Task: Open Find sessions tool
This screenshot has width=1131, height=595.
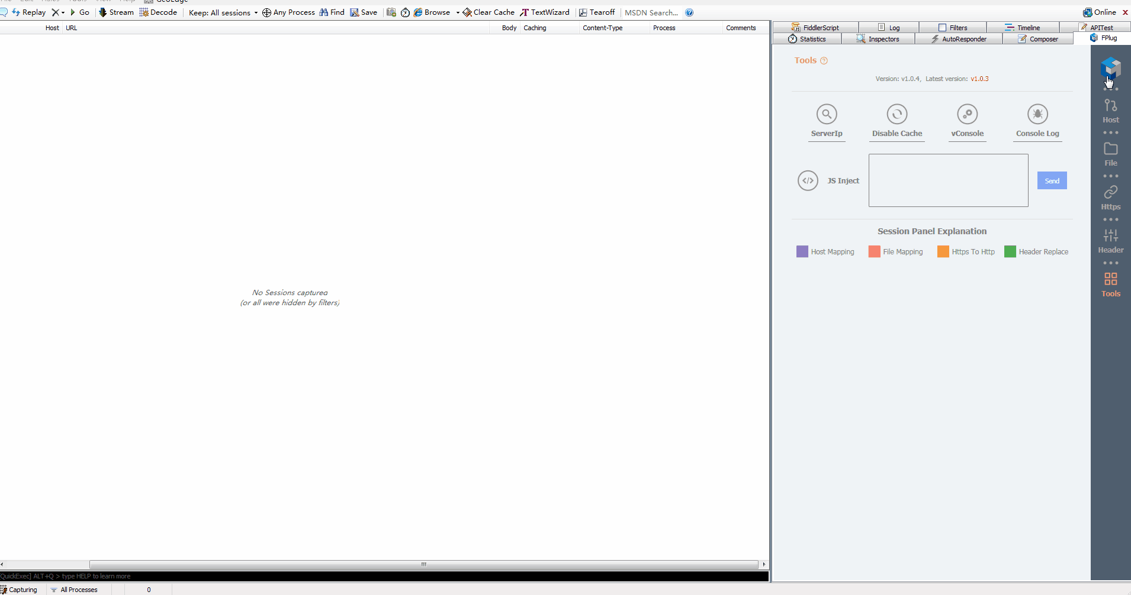Action: (x=332, y=12)
